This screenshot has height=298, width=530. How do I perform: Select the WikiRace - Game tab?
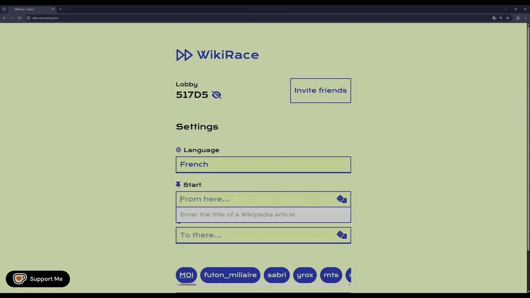(32, 9)
